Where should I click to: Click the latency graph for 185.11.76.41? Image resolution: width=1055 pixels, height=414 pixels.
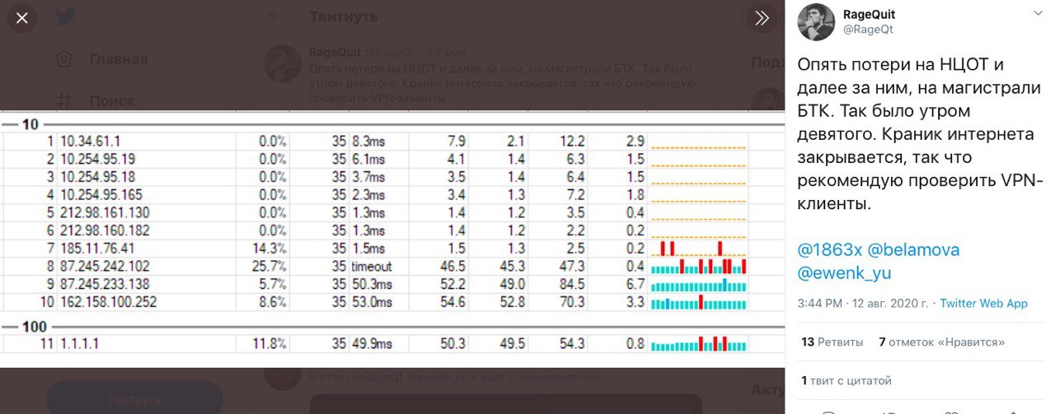[699, 248]
